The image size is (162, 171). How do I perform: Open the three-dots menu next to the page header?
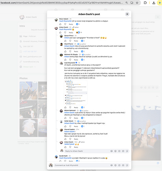158,17
